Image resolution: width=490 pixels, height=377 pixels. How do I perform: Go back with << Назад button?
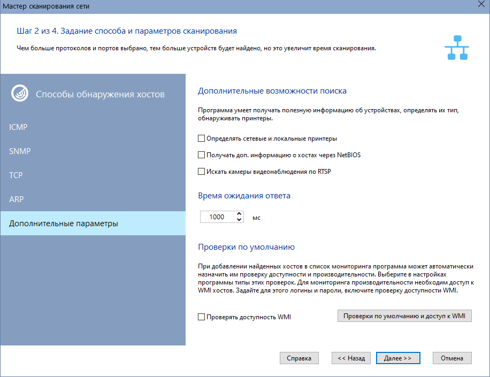click(351, 358)
